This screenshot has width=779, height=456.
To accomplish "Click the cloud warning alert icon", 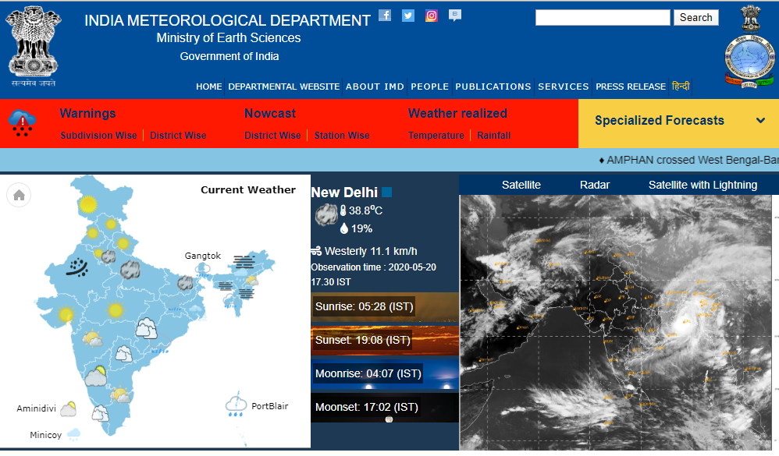I will (23, 123).
